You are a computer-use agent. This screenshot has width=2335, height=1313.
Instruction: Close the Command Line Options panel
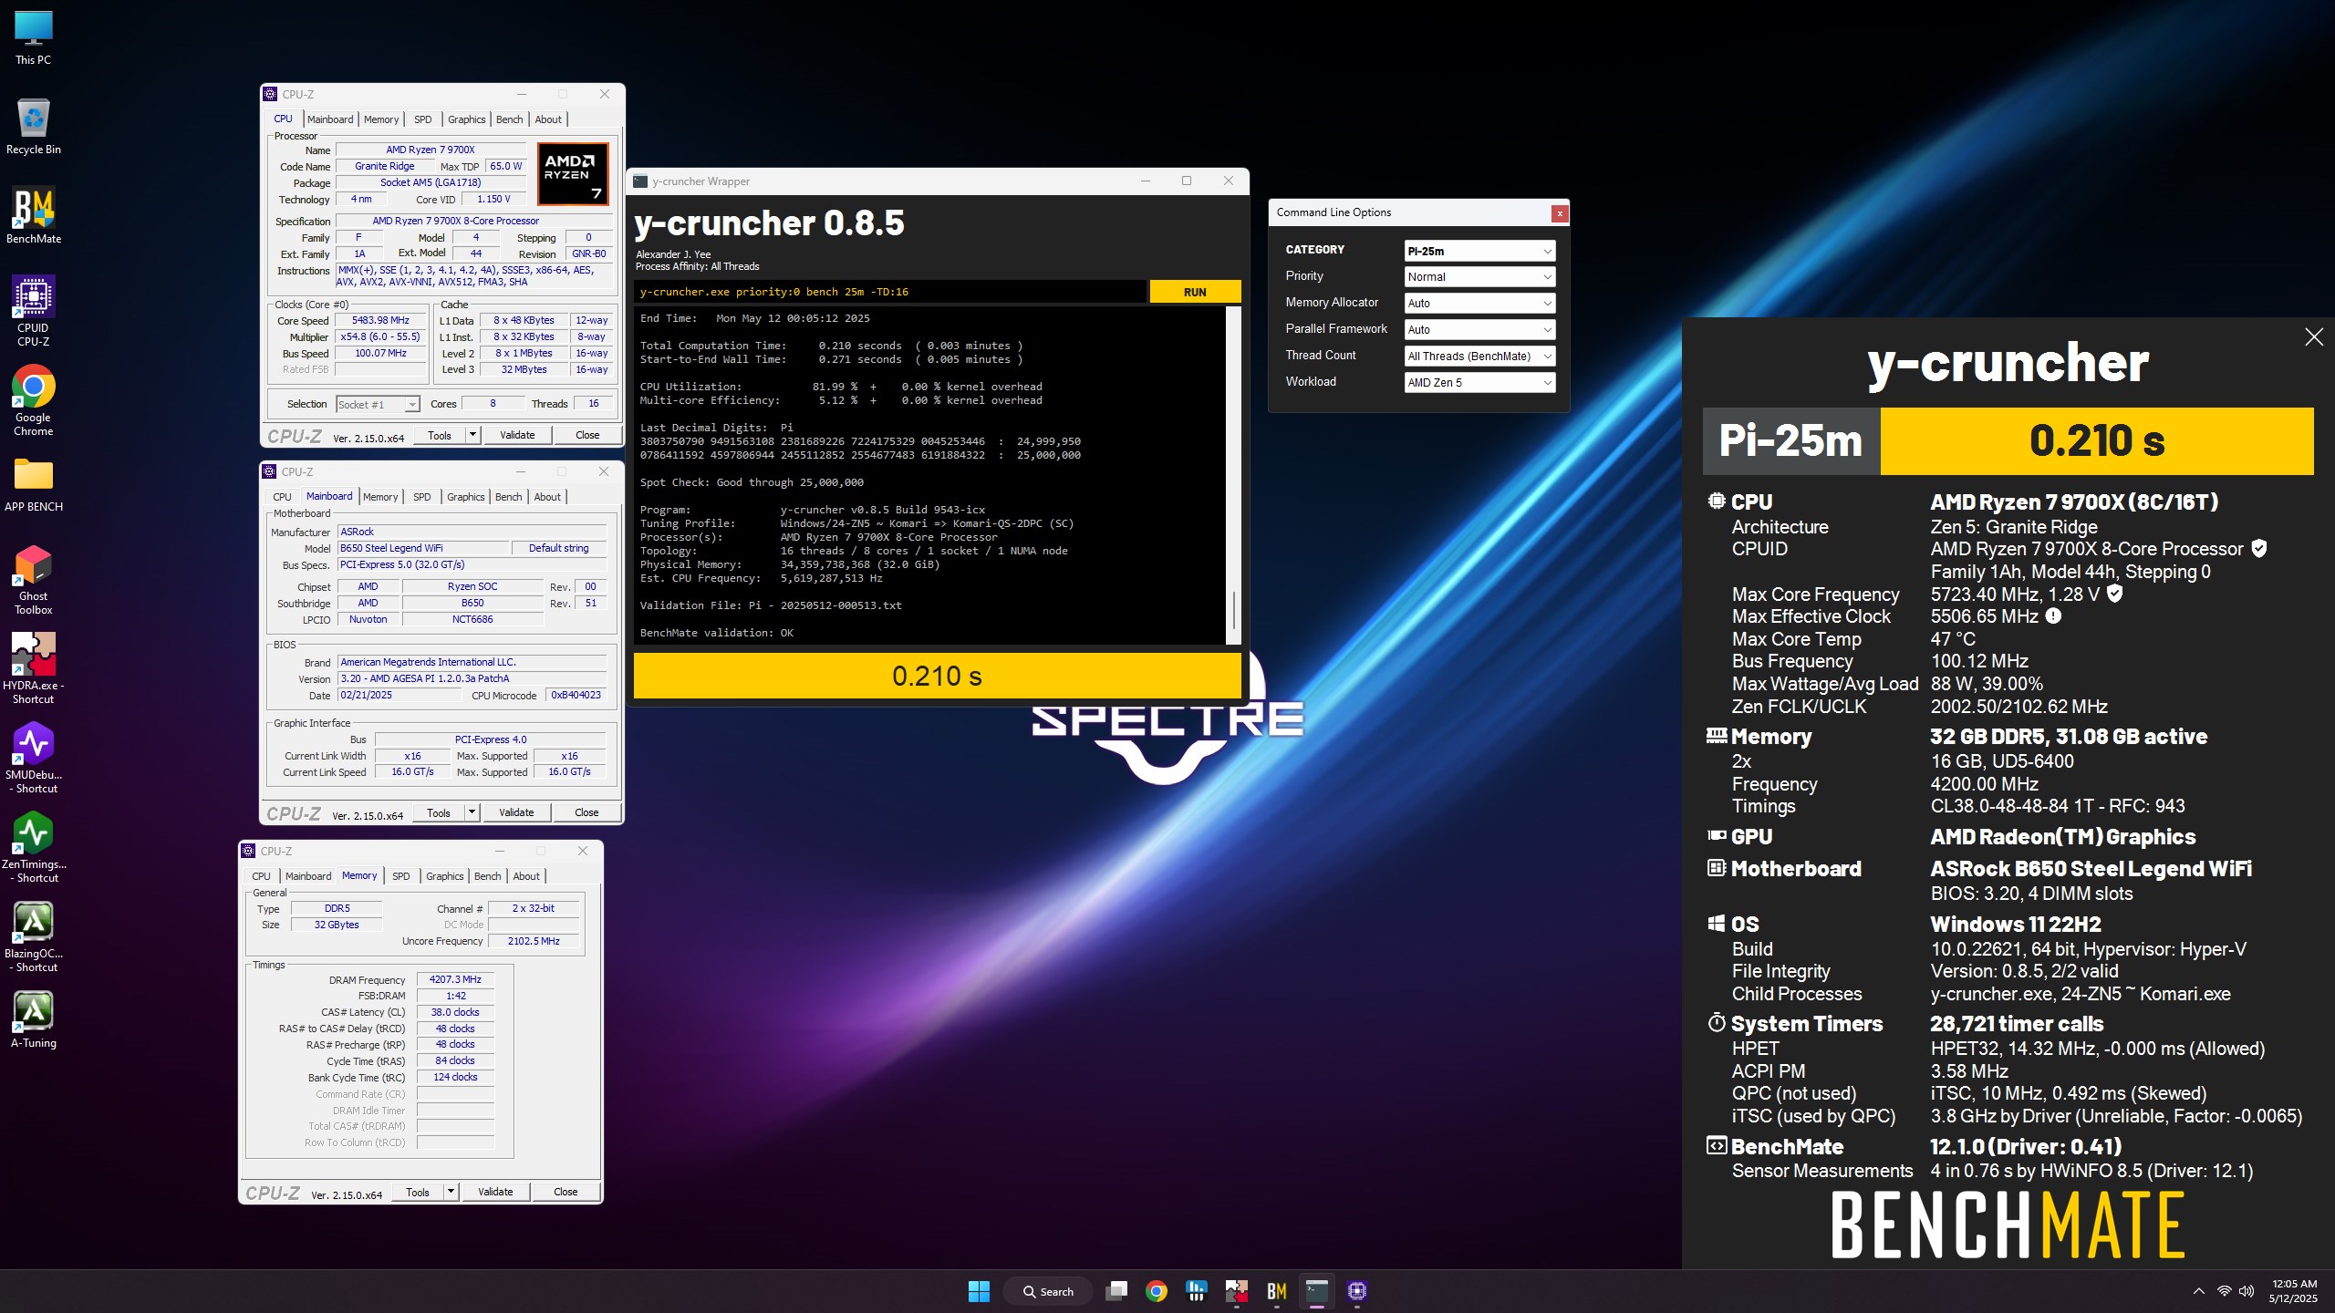(x=1560, y=213)
